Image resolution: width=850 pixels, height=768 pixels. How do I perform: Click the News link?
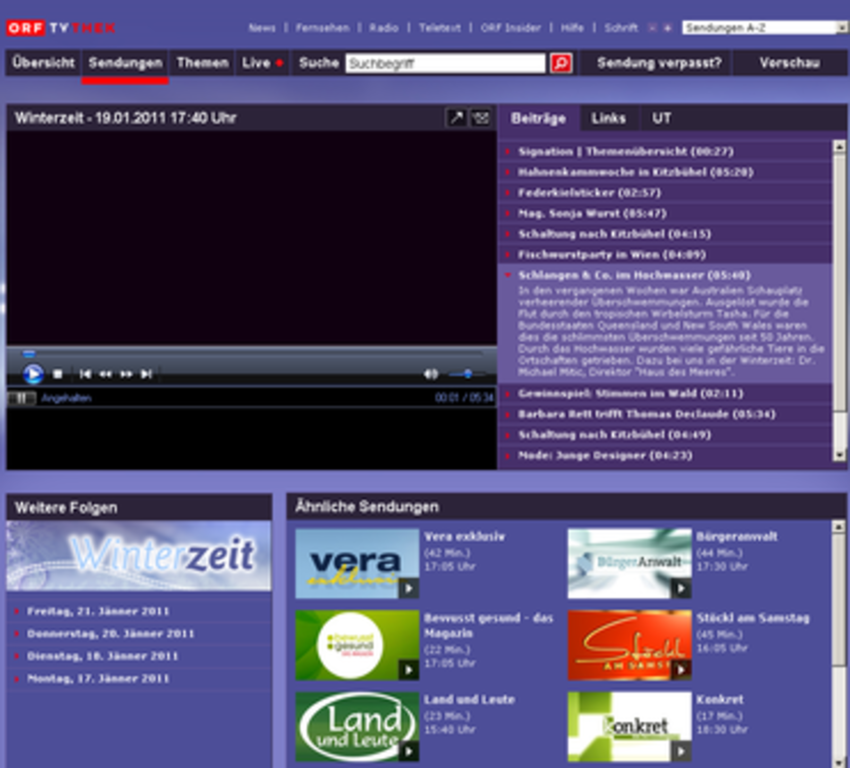(262, 28)
